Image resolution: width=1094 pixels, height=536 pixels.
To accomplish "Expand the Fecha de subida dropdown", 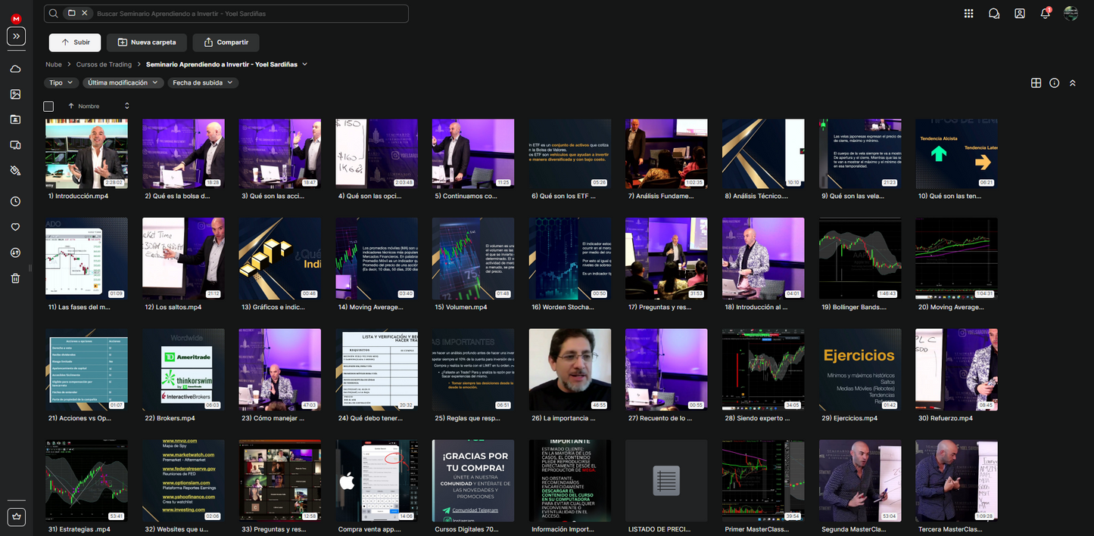I will (x=203, y=83).
